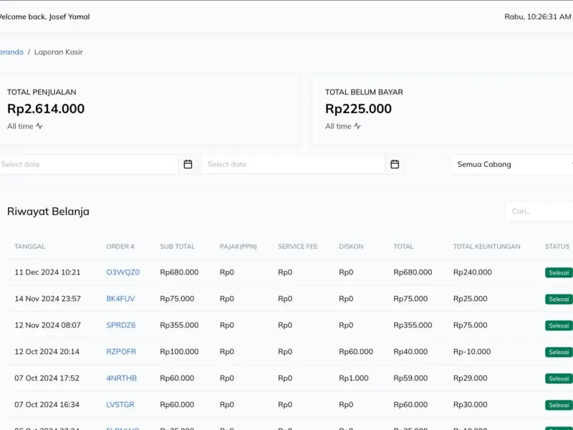The height and width of the screenshot is (430, 573).
Task: Click the Tanggal column header
Action: (x=29, y=247)
